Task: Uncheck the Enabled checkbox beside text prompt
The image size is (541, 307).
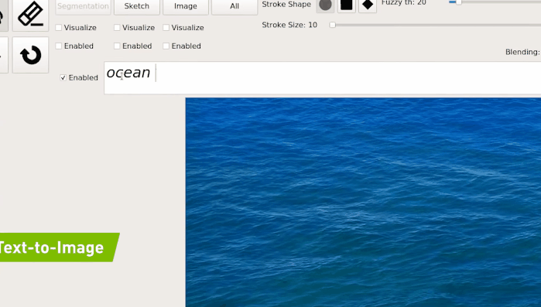Action: click(63, 78)
